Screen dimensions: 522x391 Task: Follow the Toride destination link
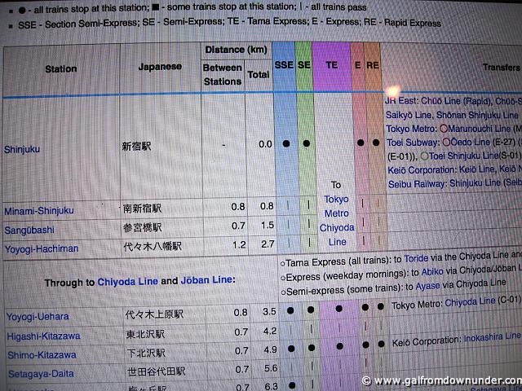pyautogui.click(x=416, y=258)
